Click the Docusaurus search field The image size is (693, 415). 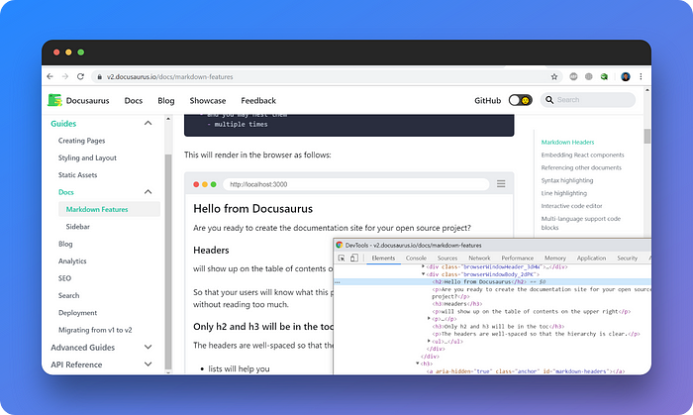point(588,100)
